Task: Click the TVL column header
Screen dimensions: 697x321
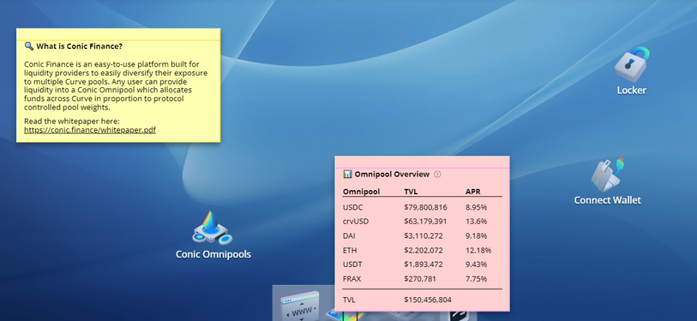Action: coord(410,192)
